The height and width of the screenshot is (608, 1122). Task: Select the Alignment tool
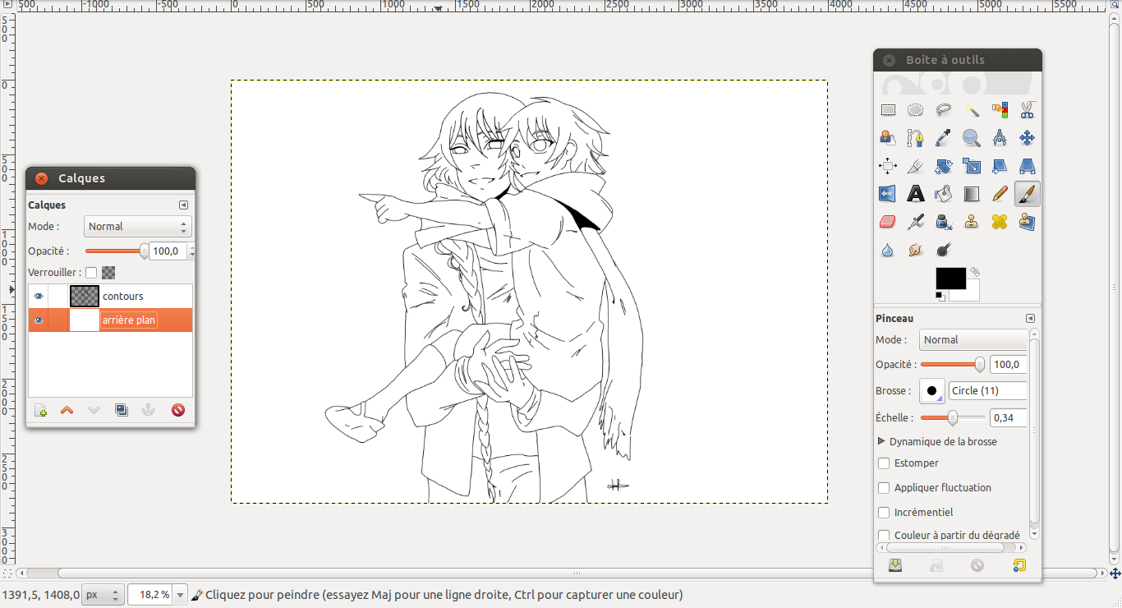pos(888,166)
